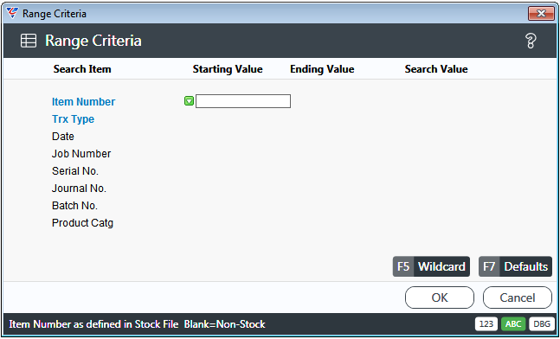Pick the Serial No. search item
This screenshot has height=339, width=560.
75,171
